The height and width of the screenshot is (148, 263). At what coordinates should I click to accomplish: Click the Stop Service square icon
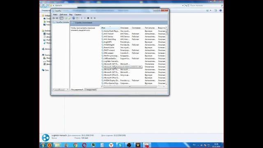88,18
